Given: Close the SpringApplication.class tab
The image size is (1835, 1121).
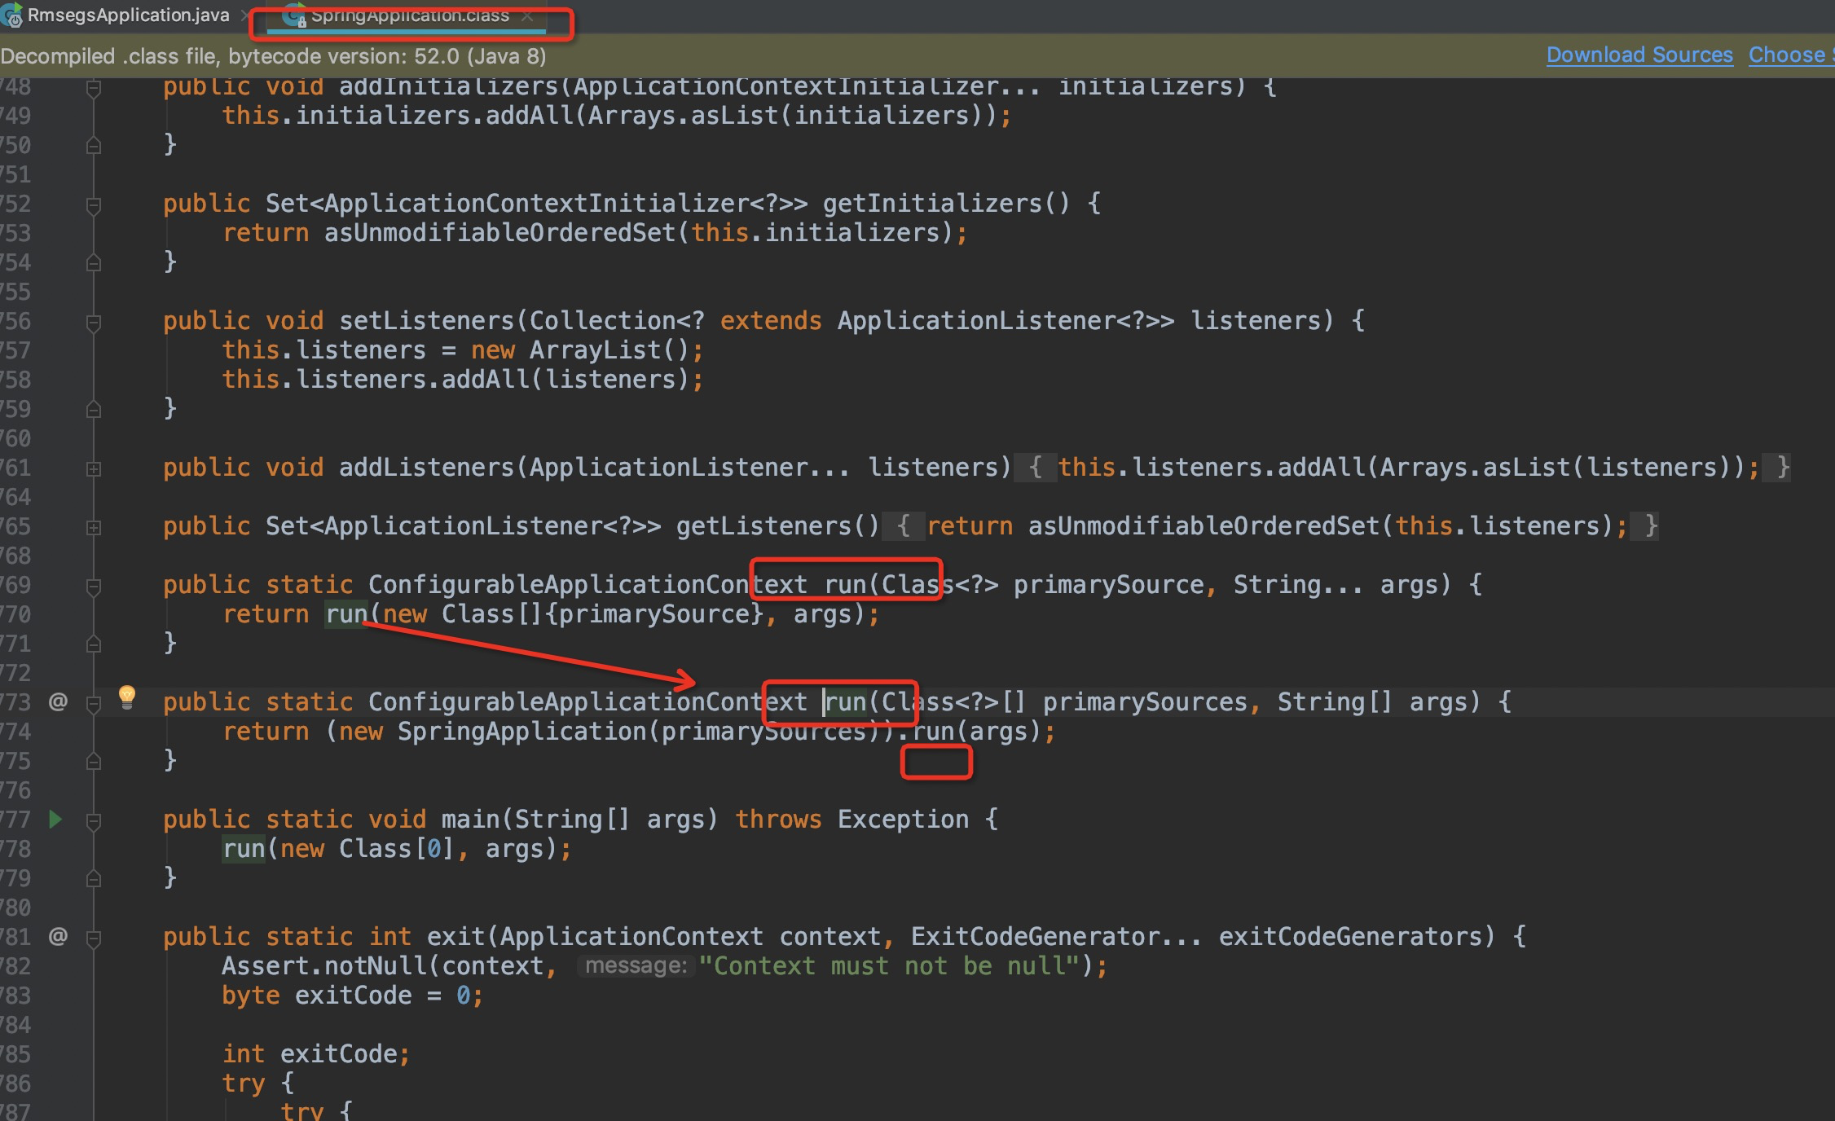Looking at the screenshot, I should point(527,15).
